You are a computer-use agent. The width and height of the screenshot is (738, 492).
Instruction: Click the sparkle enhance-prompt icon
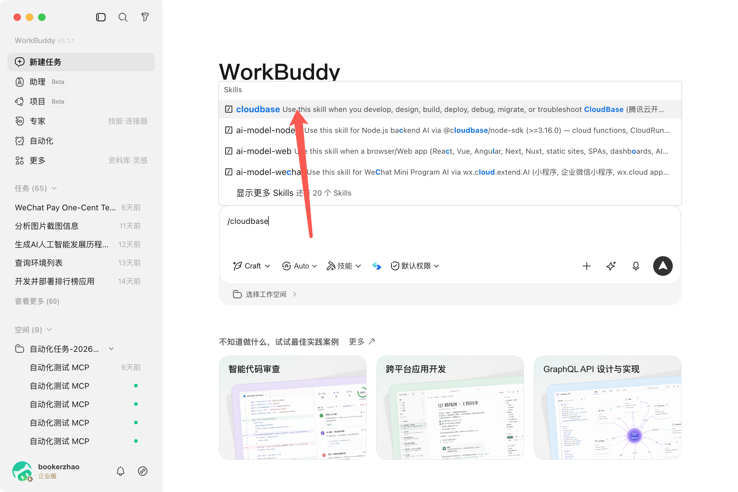pos(611,266)
